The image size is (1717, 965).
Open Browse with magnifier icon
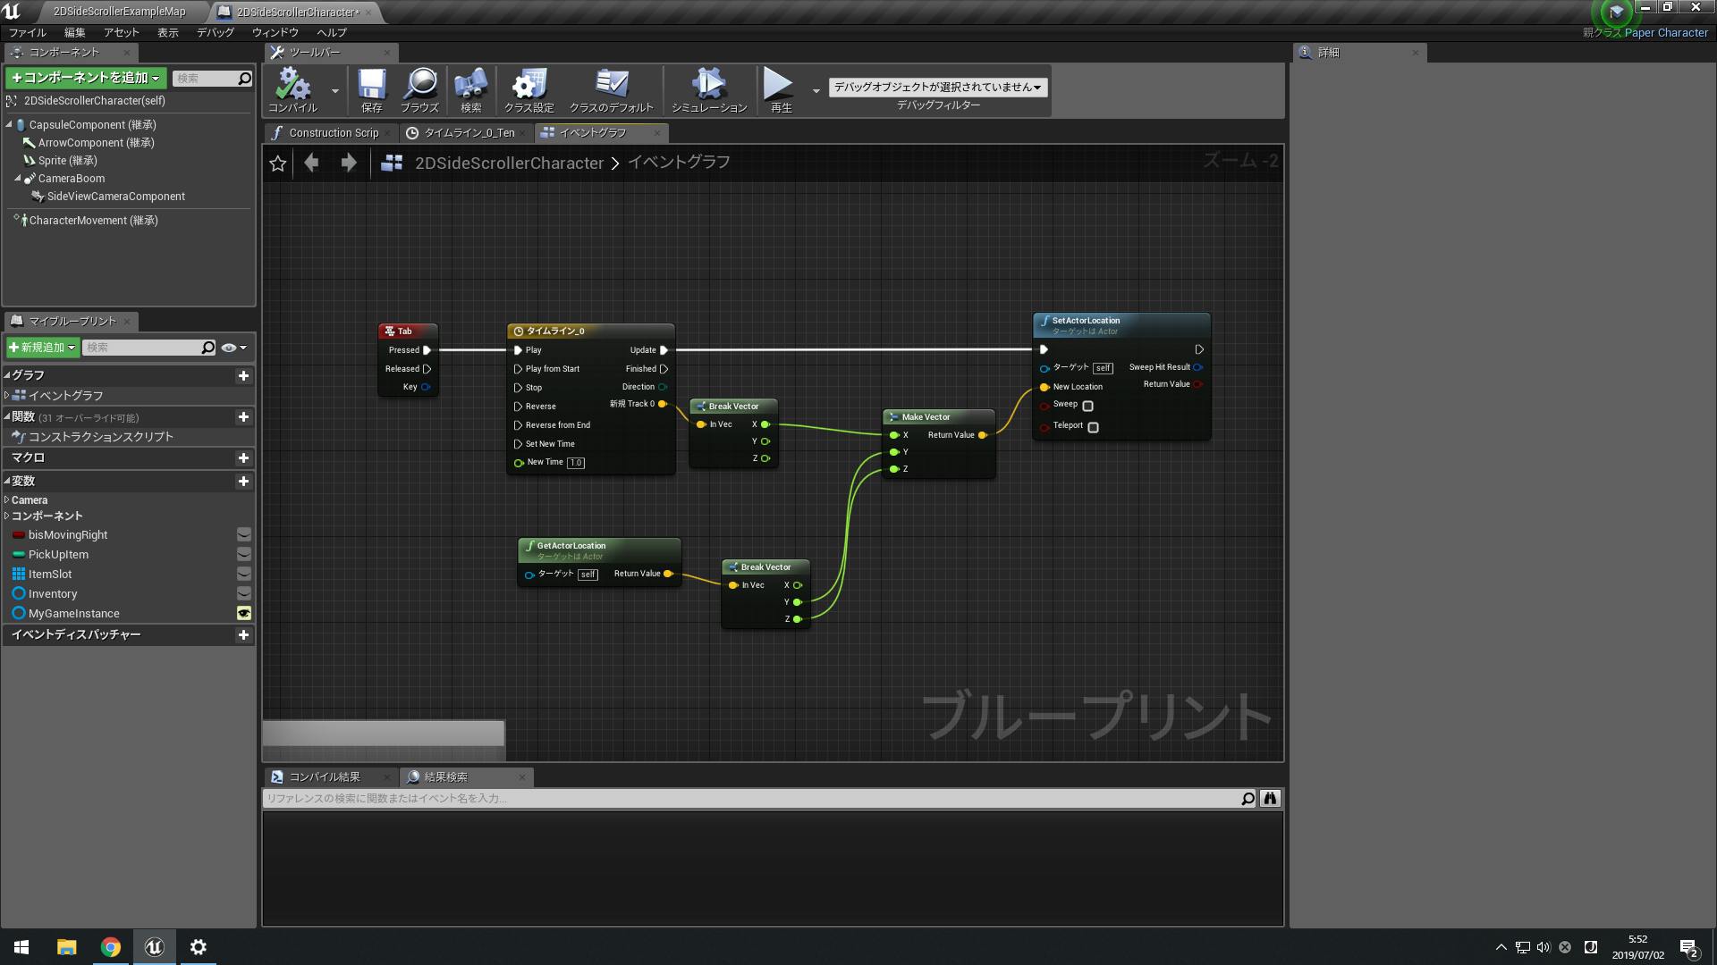419,86
